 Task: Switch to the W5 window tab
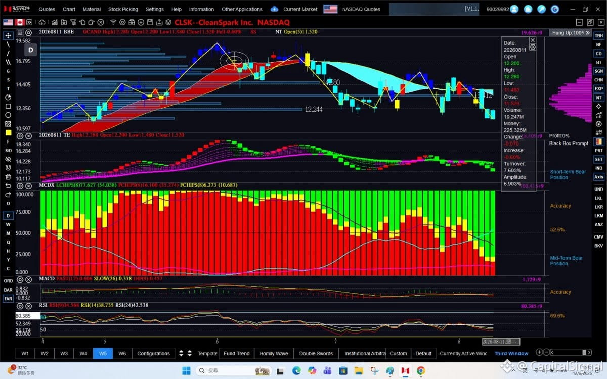coord(103,353)
